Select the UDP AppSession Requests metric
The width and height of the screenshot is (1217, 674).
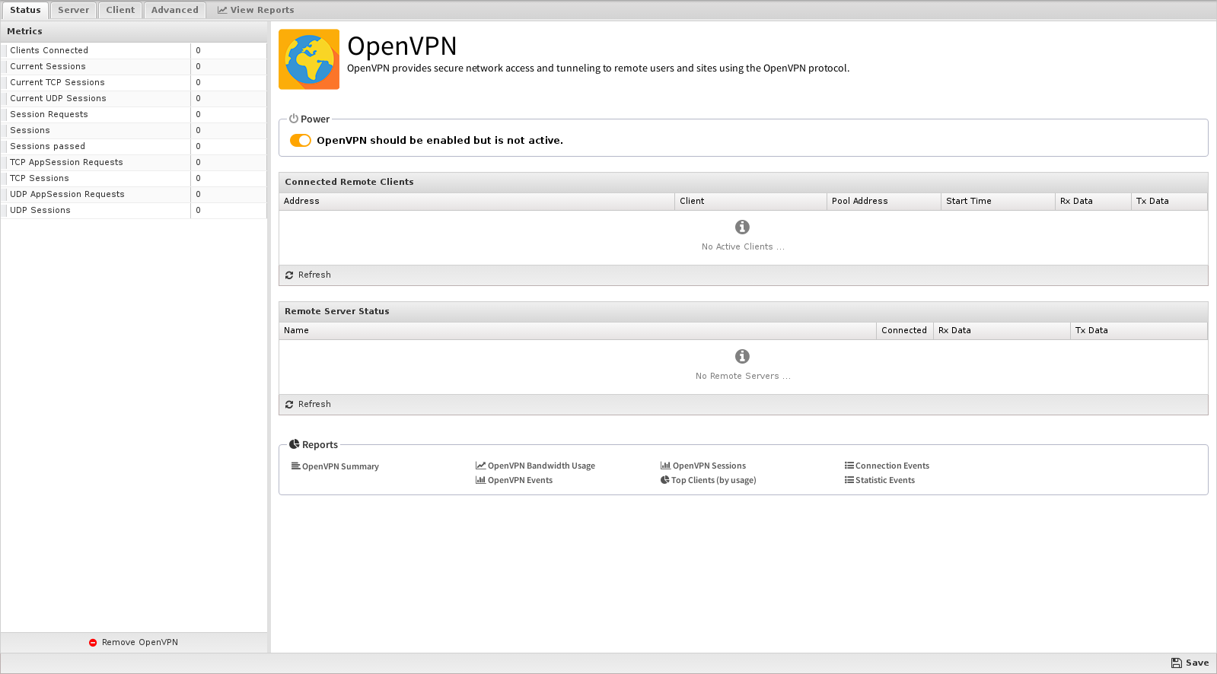(x=134, y=194)
